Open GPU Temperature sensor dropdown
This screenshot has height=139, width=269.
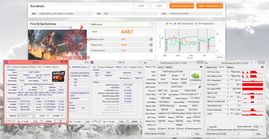click(228, 80)
